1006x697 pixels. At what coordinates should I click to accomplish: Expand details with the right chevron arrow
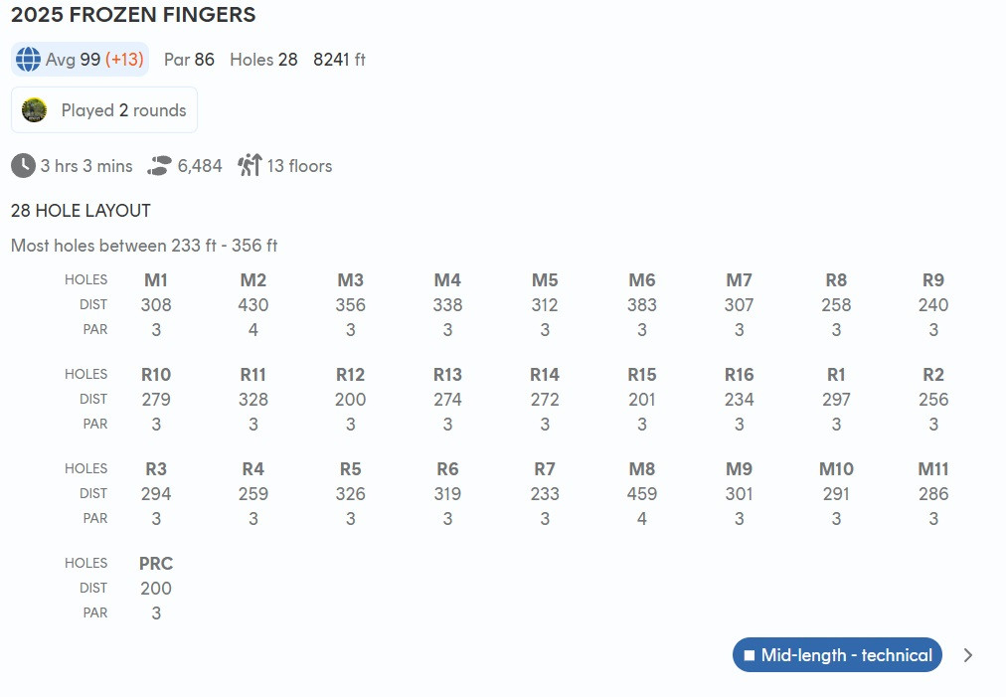click(x=968, y=655)
